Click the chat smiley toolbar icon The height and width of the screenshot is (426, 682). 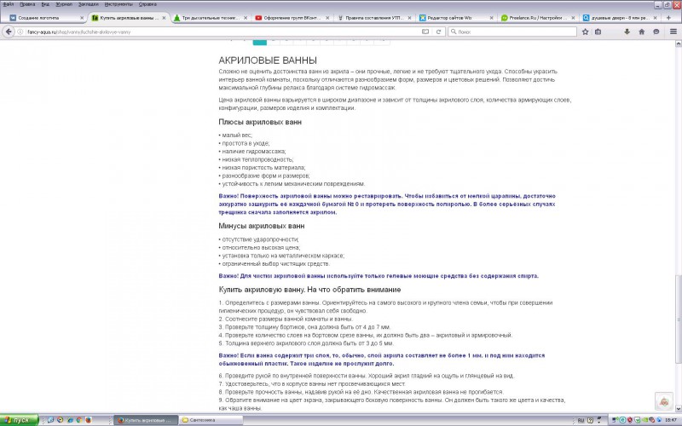[656, 32]
